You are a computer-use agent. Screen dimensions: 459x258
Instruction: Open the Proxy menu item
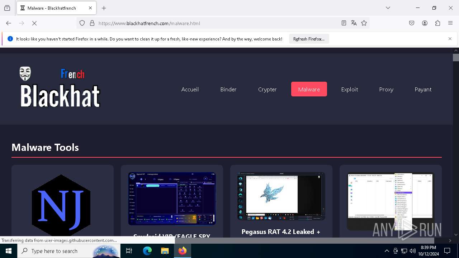(386, 89)
